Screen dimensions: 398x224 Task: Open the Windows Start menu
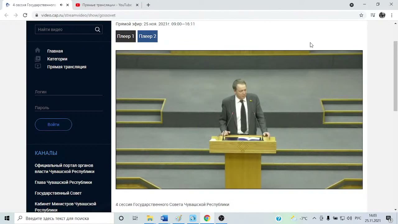(7, 218)
